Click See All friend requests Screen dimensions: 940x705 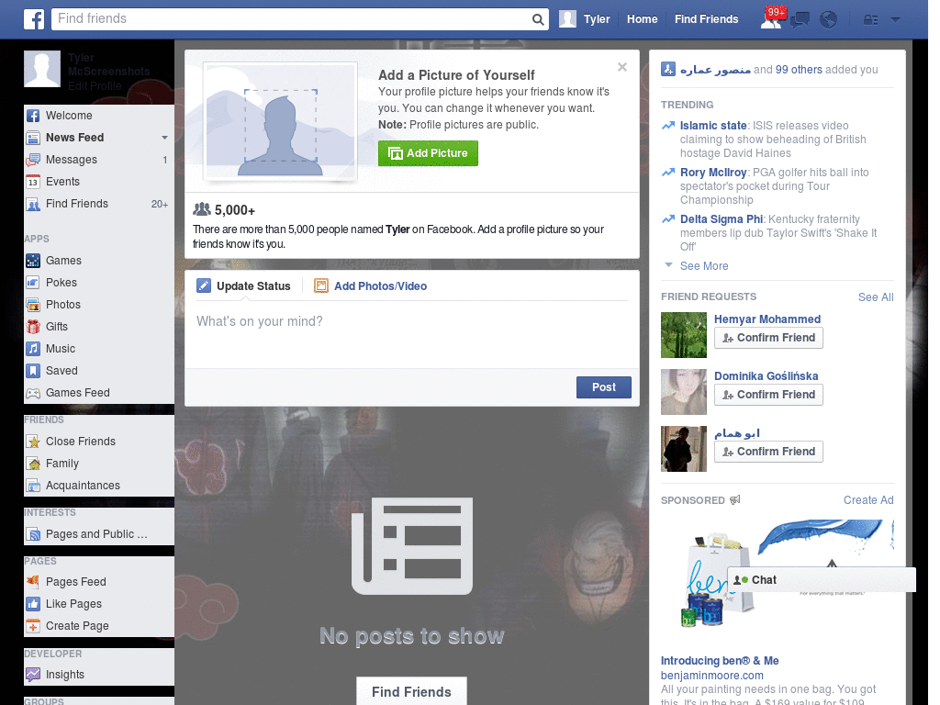click(876, 297)
